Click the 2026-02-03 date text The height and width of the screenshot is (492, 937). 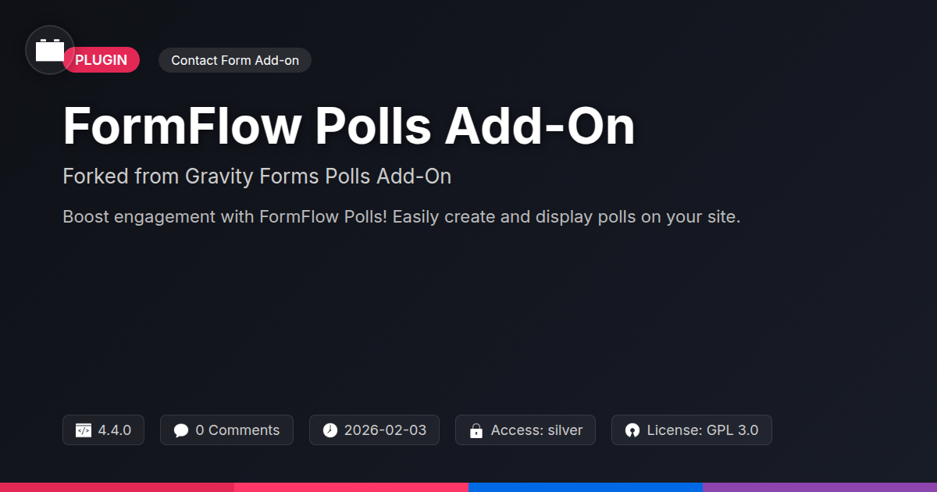coord(385,430)
